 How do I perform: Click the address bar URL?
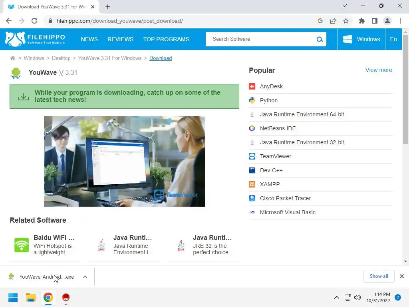point(120,21)
